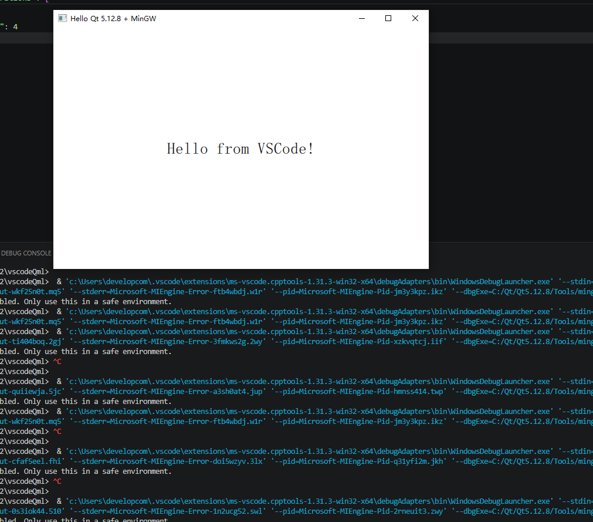The width and height of the screenshot is (593, 522).
Task: Switch to the DEBUG CONSOLE tab
Action: (26, 253)
